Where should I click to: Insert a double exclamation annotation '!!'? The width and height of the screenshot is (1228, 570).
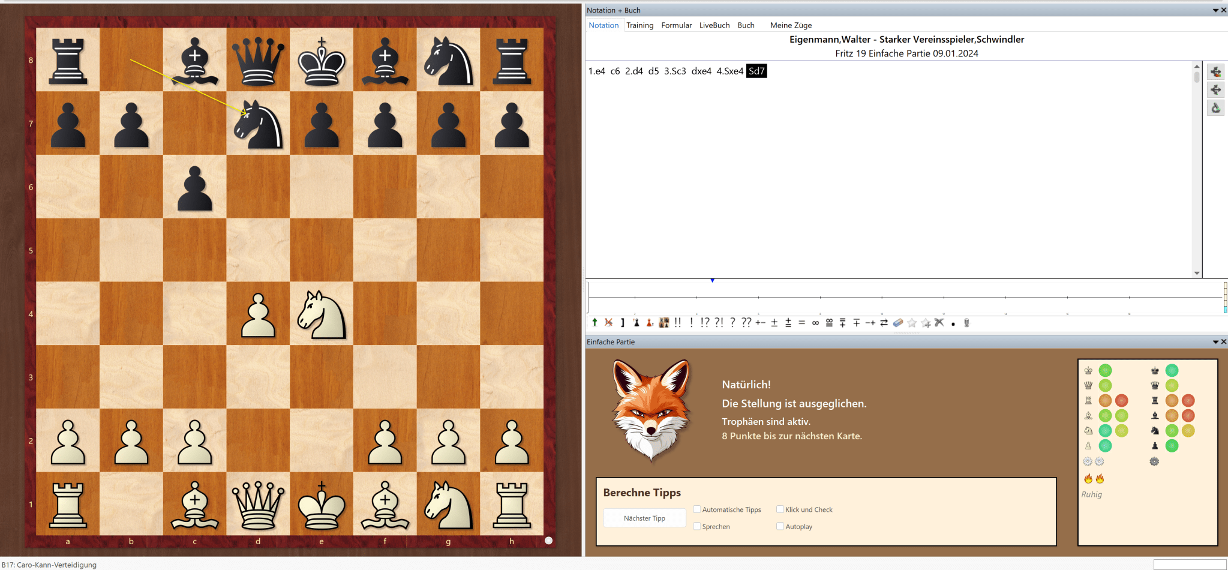pos(677,322)
